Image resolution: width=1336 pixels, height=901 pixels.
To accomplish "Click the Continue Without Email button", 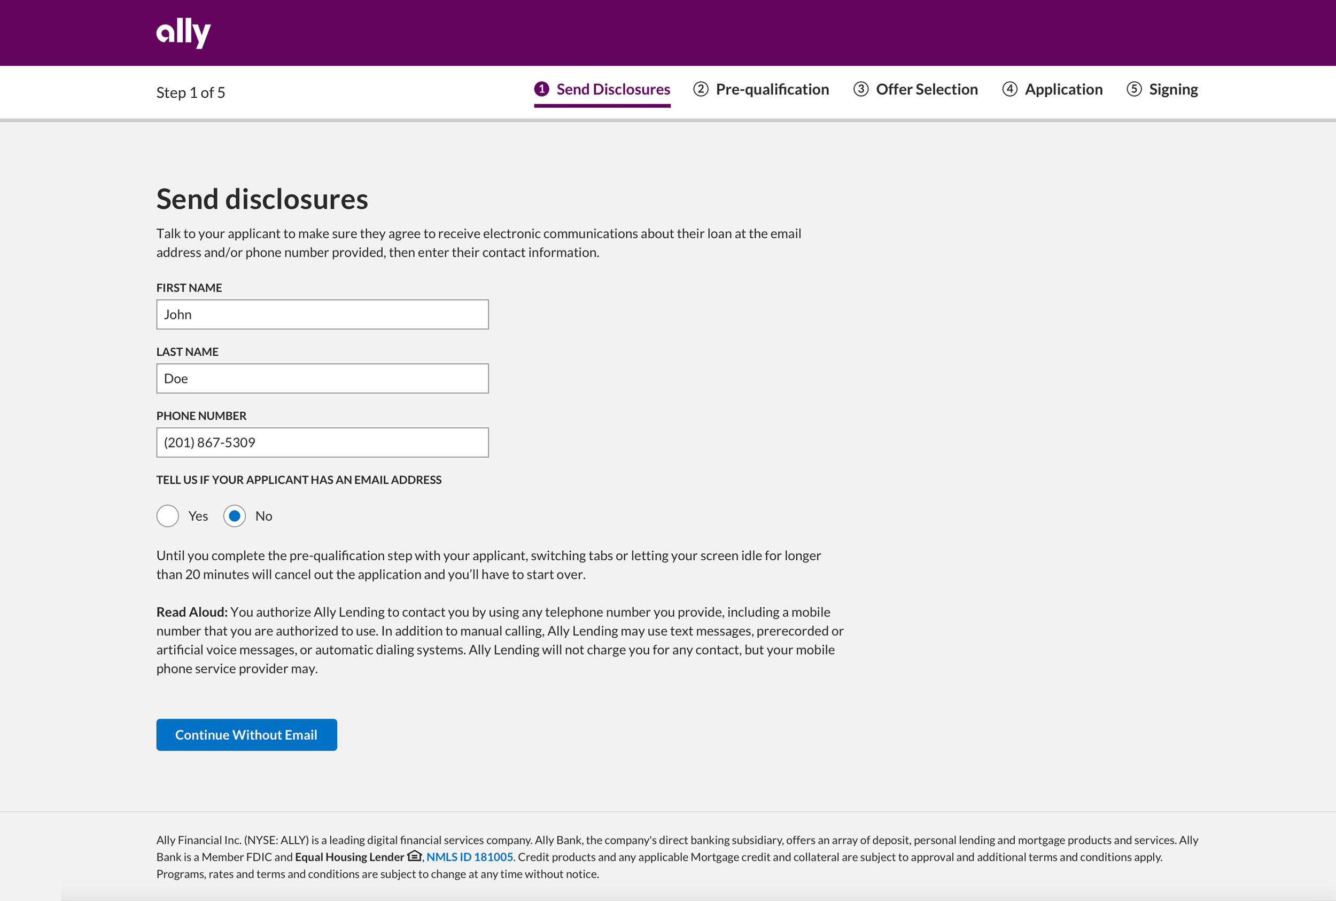I will (246, 735).
